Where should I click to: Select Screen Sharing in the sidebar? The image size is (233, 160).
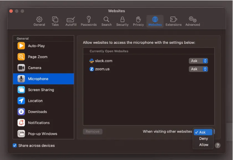(x=41, y=90)
